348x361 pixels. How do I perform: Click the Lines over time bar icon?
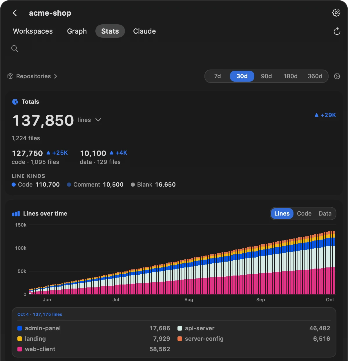[x=16, y=214]
